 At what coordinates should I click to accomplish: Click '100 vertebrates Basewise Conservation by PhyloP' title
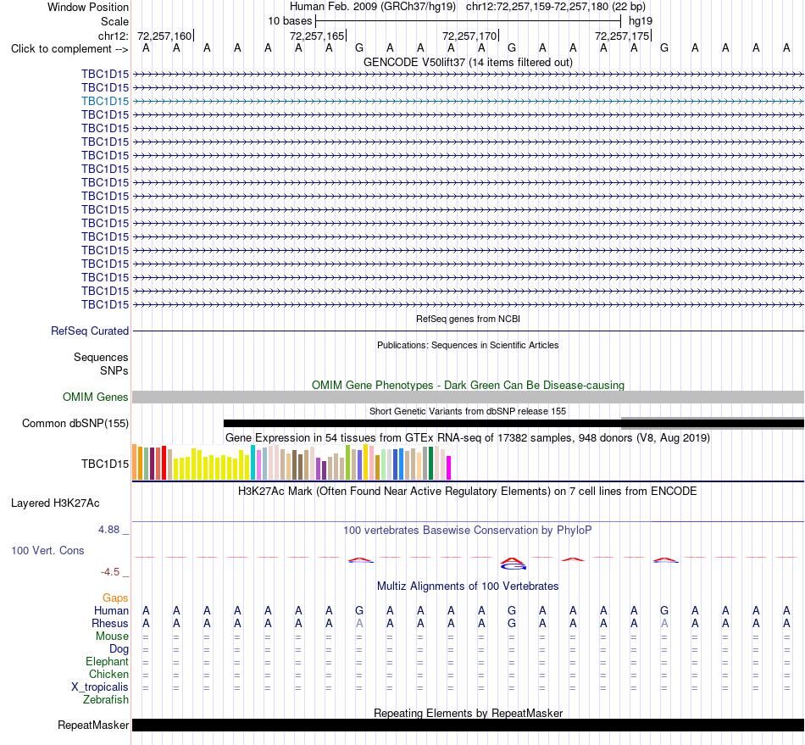[x=468, y=530]
